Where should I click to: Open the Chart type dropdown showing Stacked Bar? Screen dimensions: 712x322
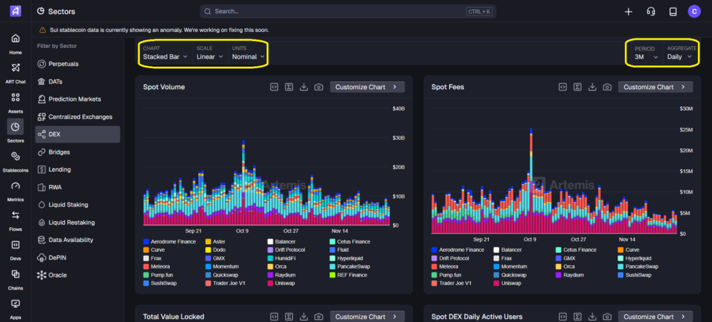point(165,57)
